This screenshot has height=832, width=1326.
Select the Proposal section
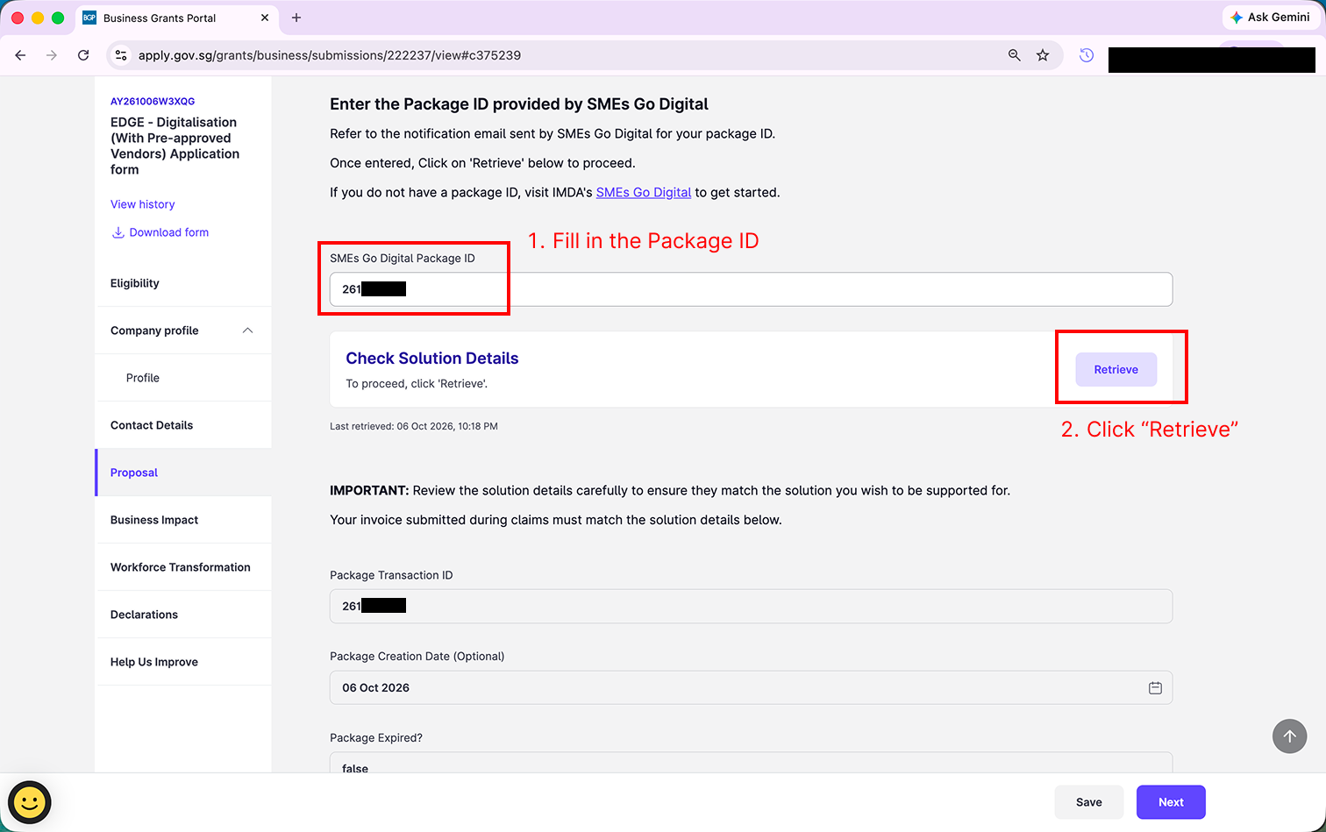pyautogui.click(x=183, y=473)
